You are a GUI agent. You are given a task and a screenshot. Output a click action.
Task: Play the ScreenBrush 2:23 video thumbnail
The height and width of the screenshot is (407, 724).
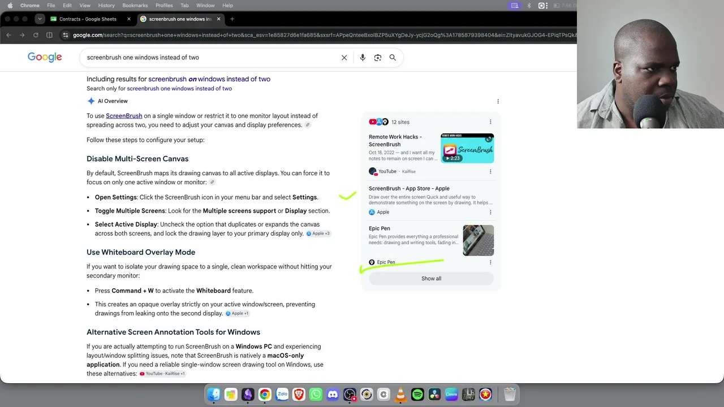[x=467, y=148]
